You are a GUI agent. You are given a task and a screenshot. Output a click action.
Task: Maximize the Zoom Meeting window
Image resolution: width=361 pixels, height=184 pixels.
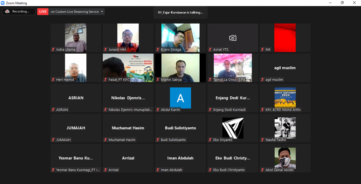[x=342, y=3]
